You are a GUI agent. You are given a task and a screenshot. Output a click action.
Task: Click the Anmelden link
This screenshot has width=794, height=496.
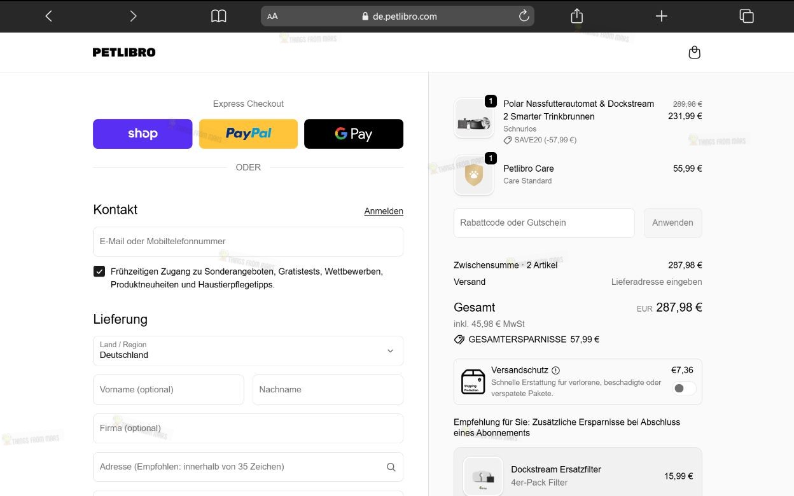coord(384,211)
